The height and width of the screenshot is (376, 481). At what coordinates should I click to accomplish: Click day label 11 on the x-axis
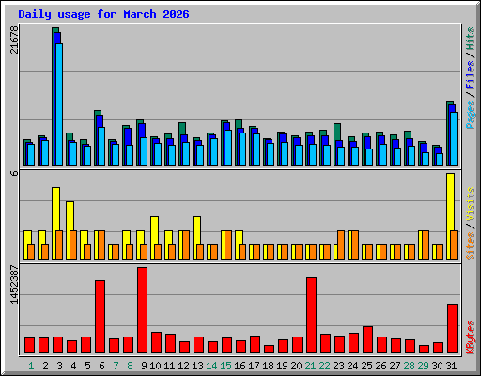[169, 366]
